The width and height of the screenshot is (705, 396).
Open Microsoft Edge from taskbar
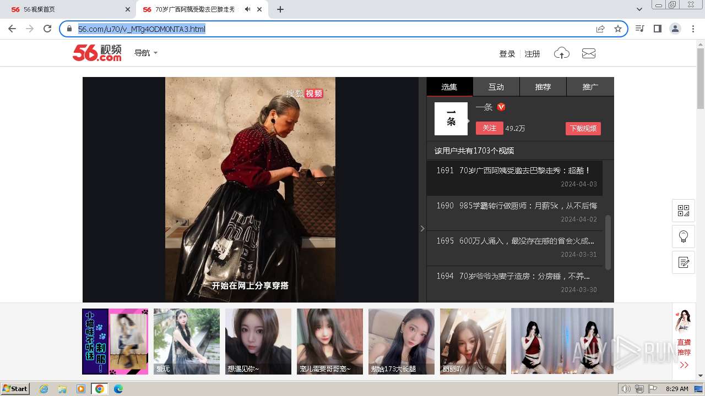click(118, 389)
